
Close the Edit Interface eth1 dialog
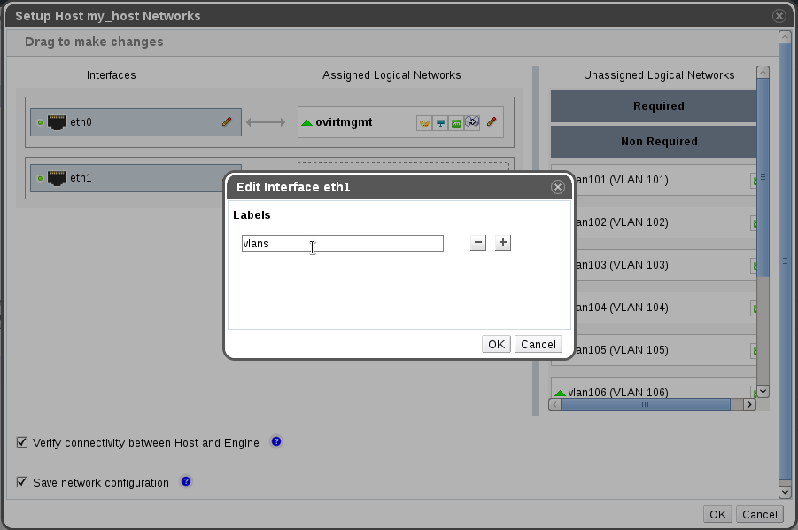[x=558, y=187]
